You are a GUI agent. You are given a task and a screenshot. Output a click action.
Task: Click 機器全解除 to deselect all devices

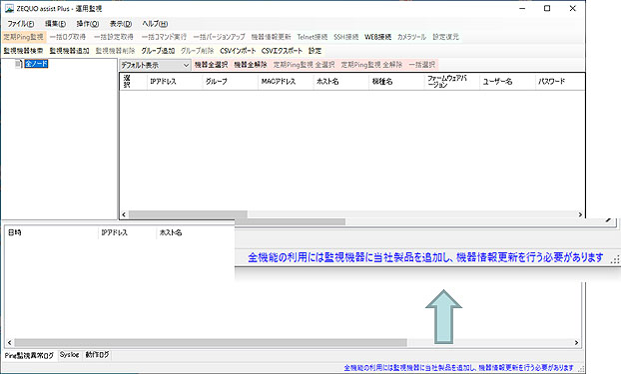[x=251, y=65]
